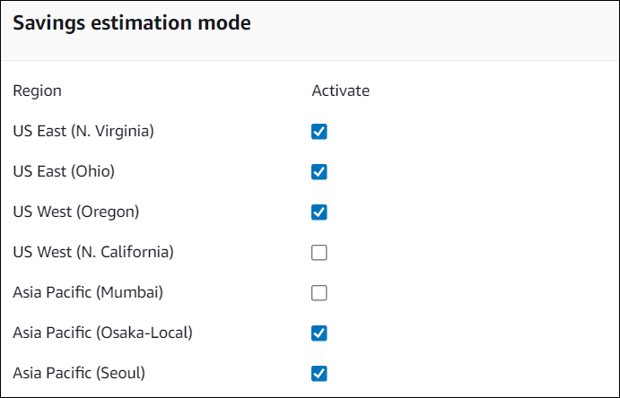
Task: Click the Activate column header
Action: click(x=340, y=91)
